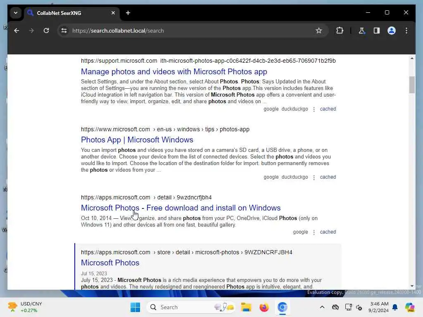This screenshot has height=317, width=423.
Task: Expand the tab search dropdown
Action: tap(16, 13)
